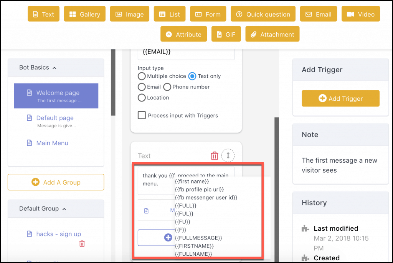
Task: Choose Multiple choice input type
Action: pos(142,76)
